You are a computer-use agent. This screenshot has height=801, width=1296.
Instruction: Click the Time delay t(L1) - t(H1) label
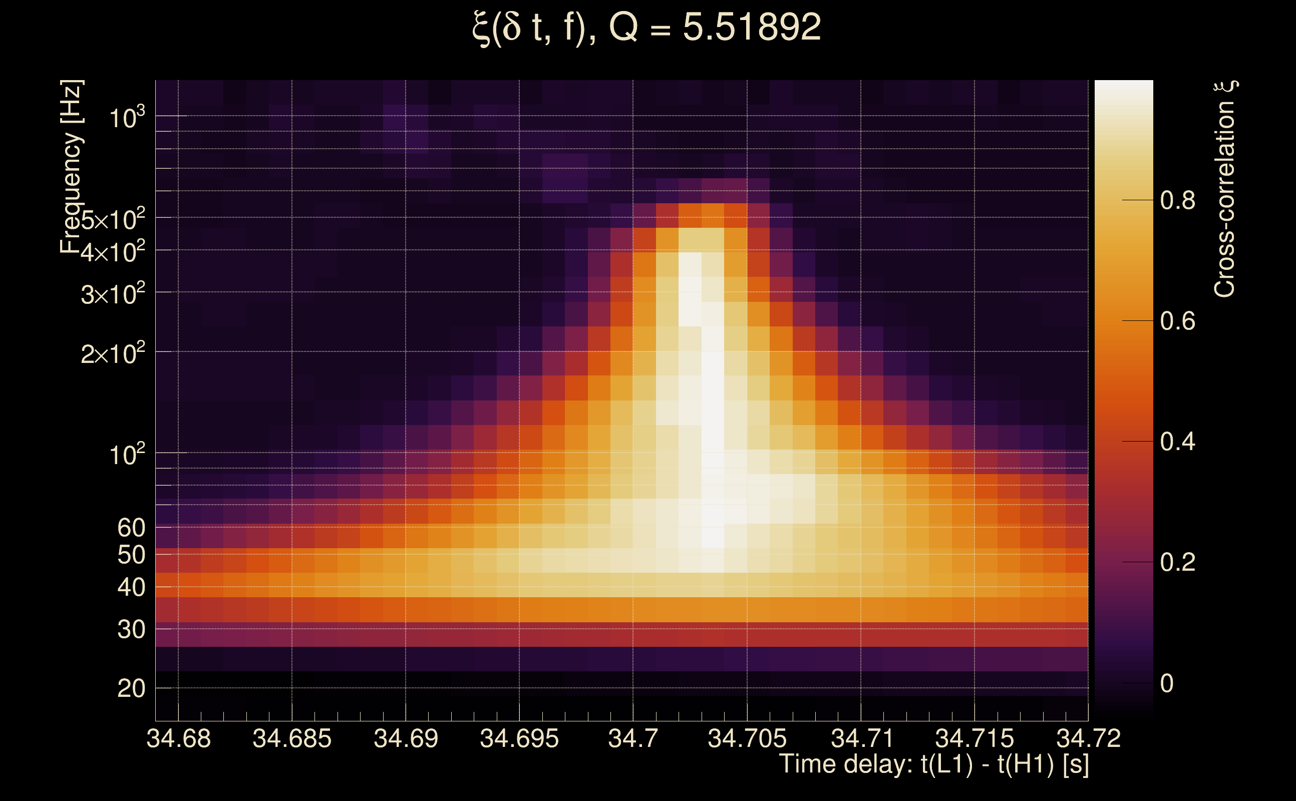(x=933, y=764)
